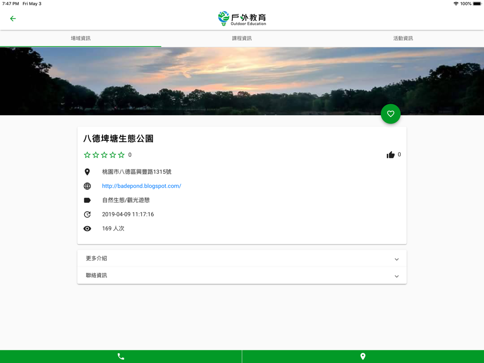The image size is (484, 363).
Task: Click the tag icon beside category
Action: 87,200
